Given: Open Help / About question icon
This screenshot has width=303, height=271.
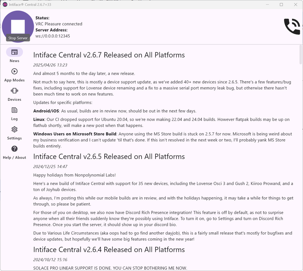Looking at the screenshot, I should click(15, 149).
